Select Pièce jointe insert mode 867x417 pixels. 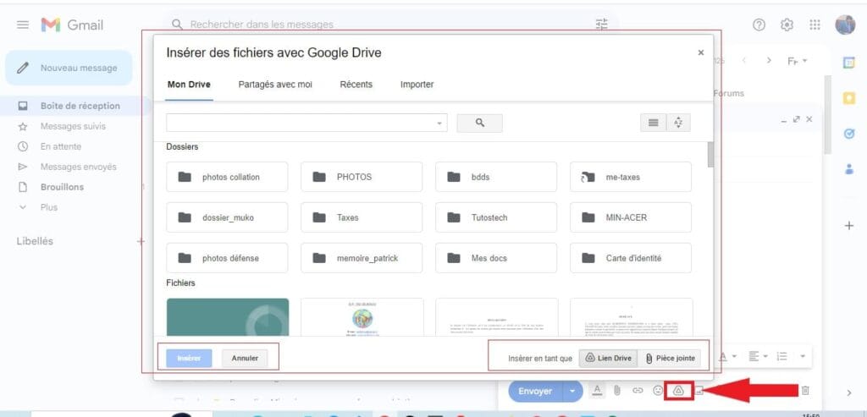click(670, 359)
